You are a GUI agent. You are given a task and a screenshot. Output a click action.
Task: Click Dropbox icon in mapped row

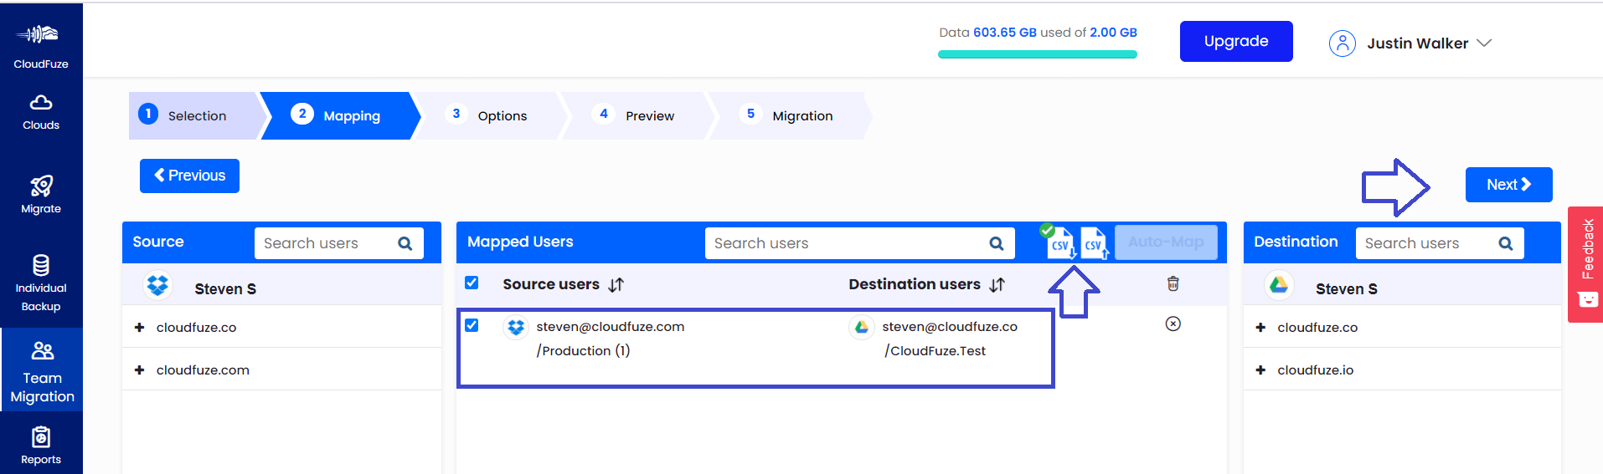point(516,328)
